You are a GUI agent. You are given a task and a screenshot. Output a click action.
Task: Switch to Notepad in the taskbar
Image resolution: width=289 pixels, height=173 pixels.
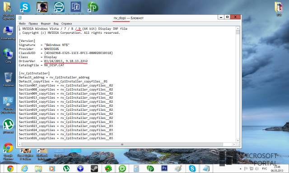click(x=206, y=168)
